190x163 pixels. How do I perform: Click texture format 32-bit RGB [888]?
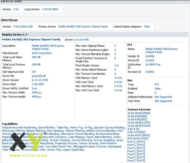(x=137, y=116)
